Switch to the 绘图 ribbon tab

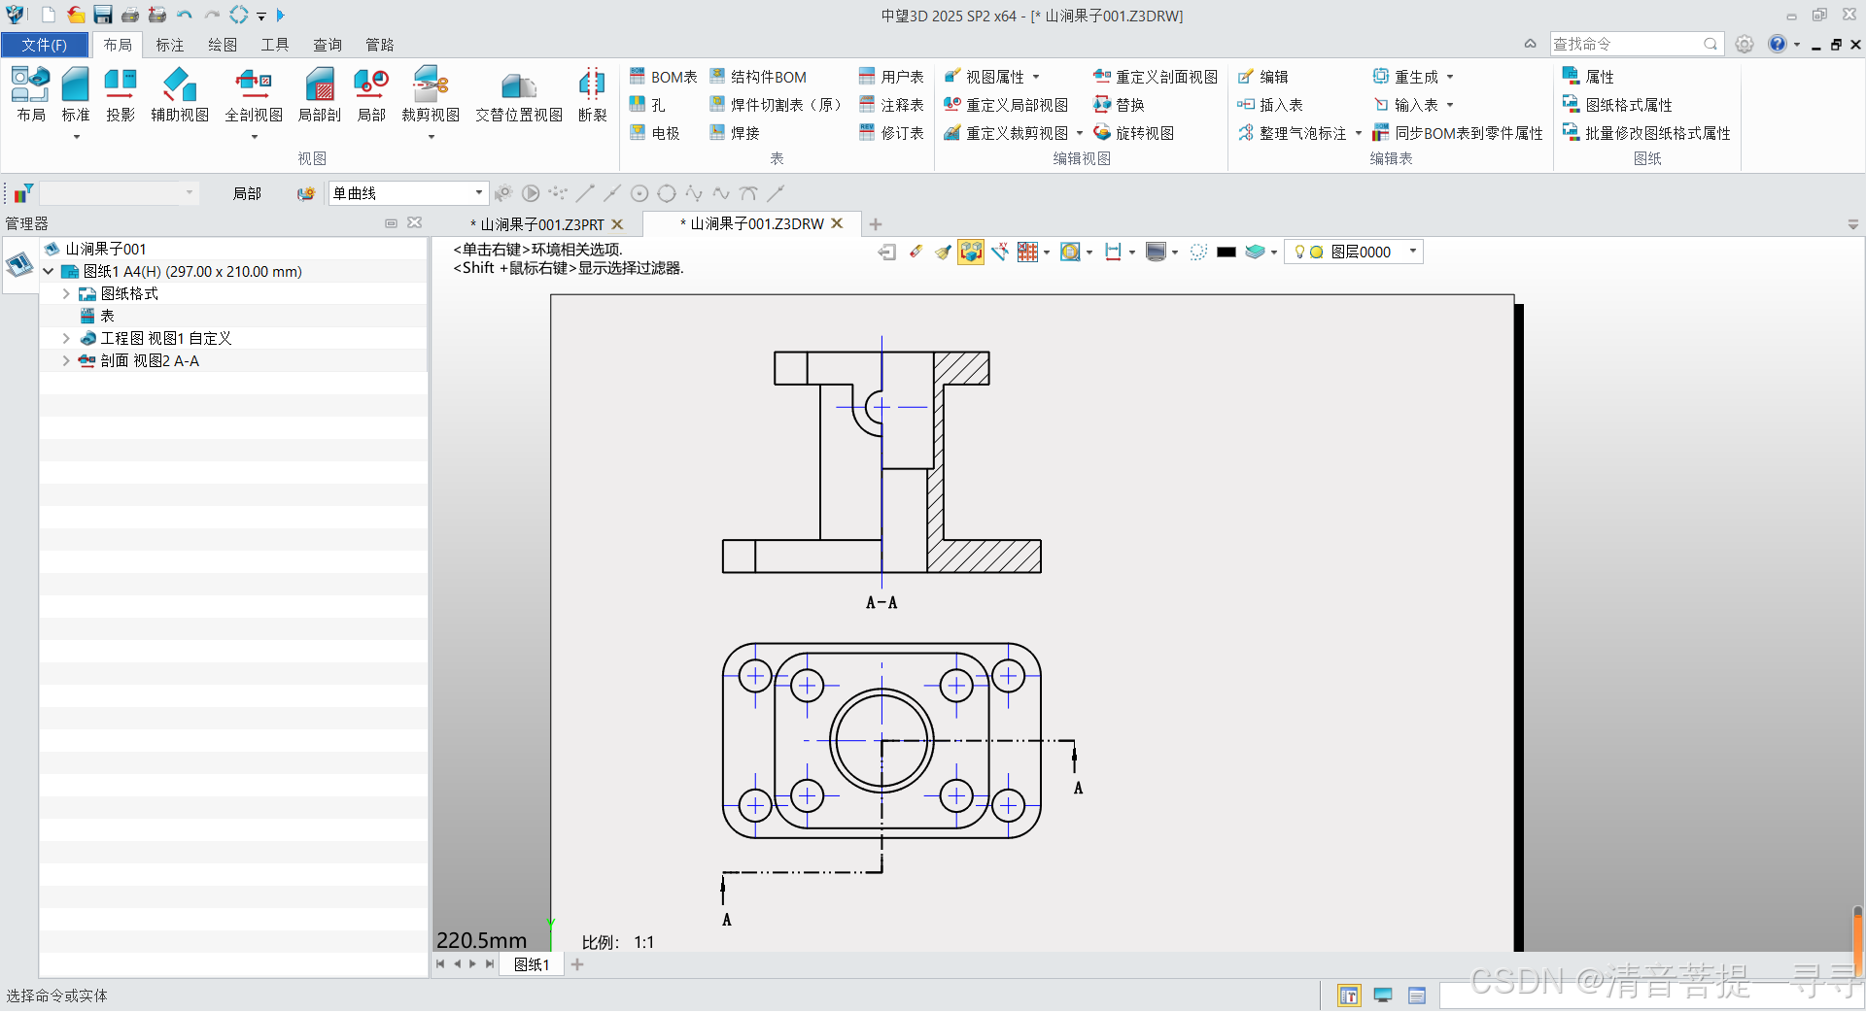coord(223,45)
